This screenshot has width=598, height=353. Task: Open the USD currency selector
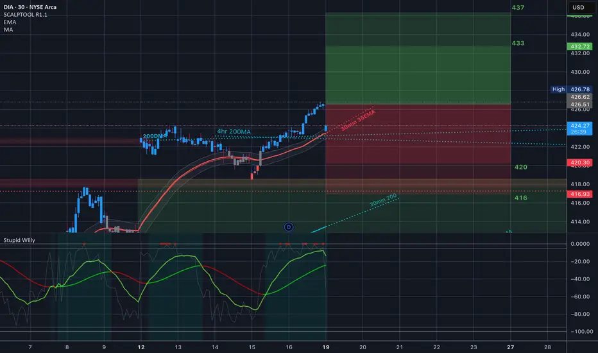pyautogui.click(x=578, y=7)
